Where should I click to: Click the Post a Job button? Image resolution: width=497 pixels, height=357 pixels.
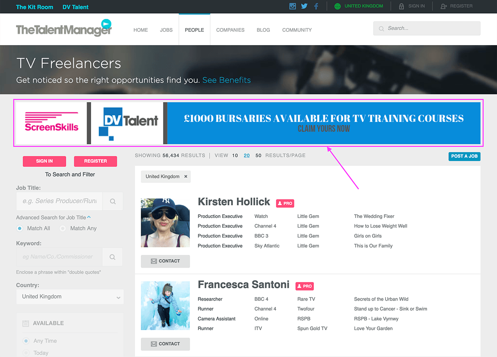pyautogui.click(x=464, y=156)
